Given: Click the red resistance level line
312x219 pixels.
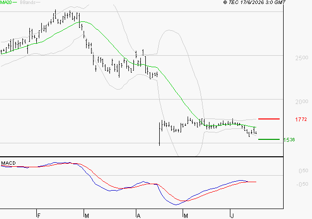Looking at the screenshot, I should 269,119.
